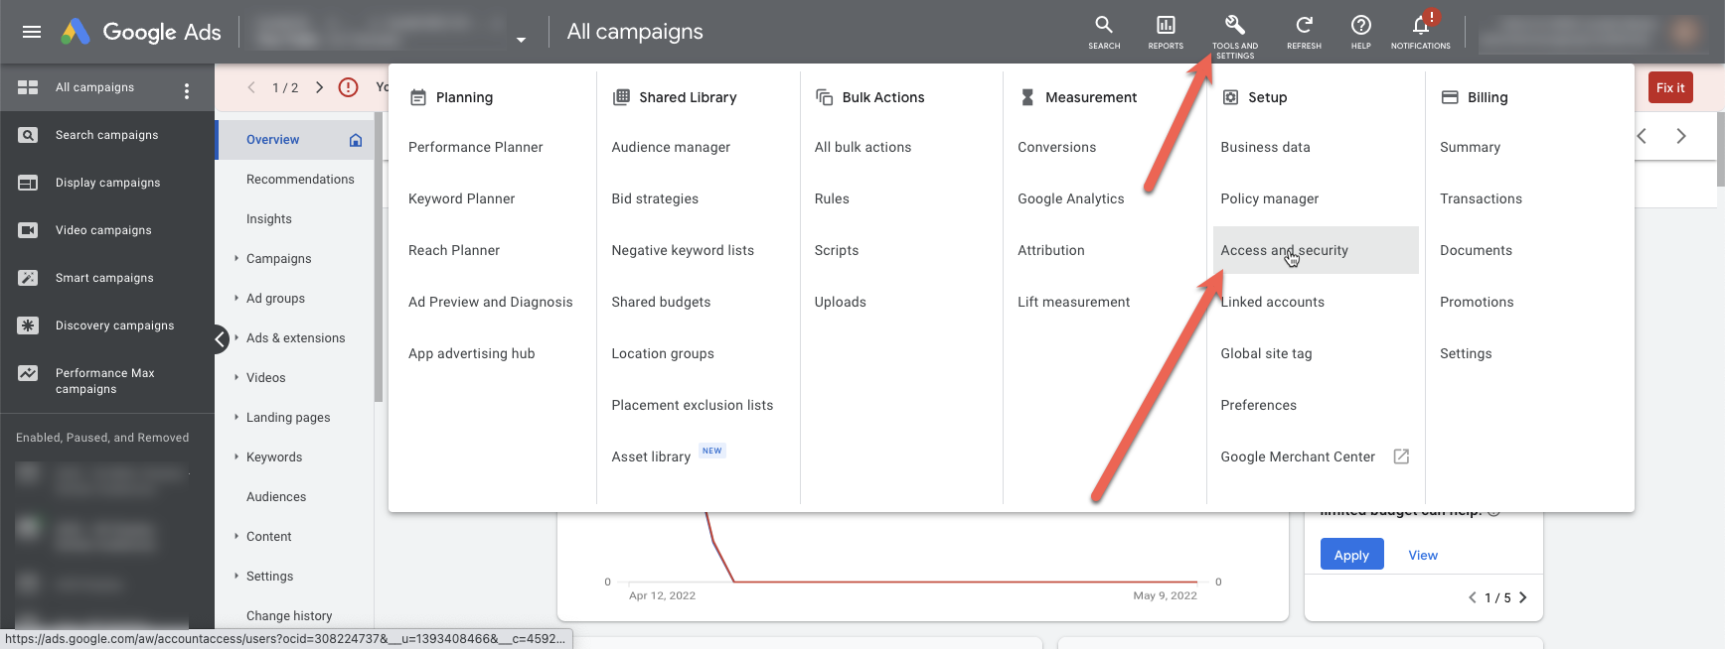Click the red alert warning icon

click(x=348, y=87)
